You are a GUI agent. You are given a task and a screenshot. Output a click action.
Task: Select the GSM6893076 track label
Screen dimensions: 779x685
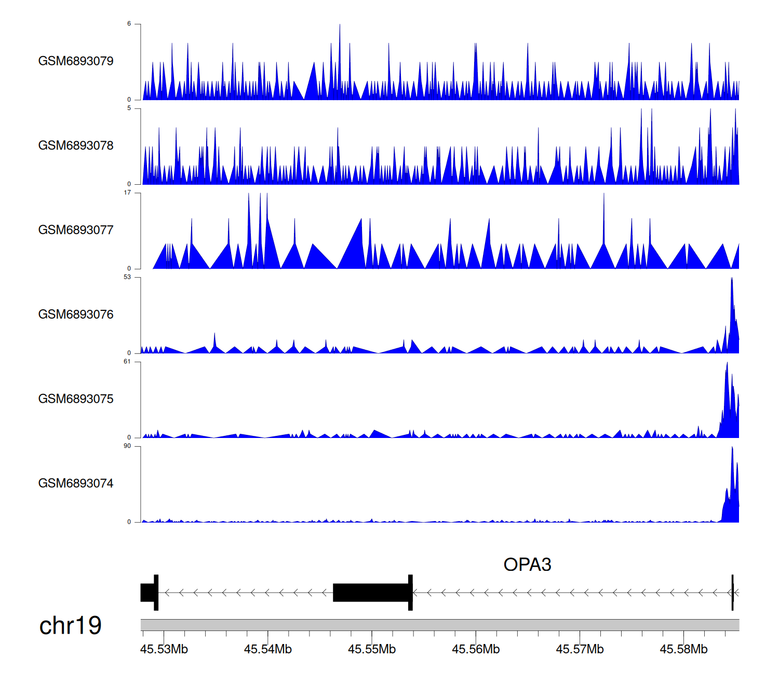click(76, 314)
